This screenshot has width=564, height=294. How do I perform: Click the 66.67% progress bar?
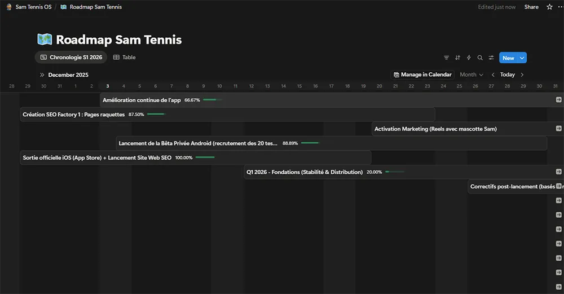pos(213,100)
